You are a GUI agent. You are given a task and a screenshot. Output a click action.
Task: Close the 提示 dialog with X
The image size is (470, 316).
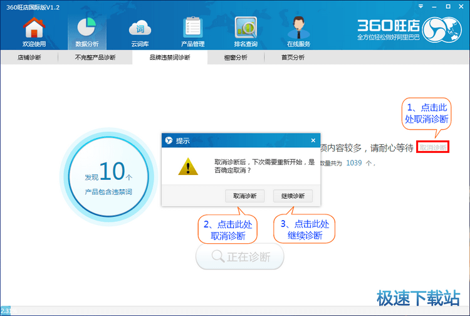click(313, 140)
